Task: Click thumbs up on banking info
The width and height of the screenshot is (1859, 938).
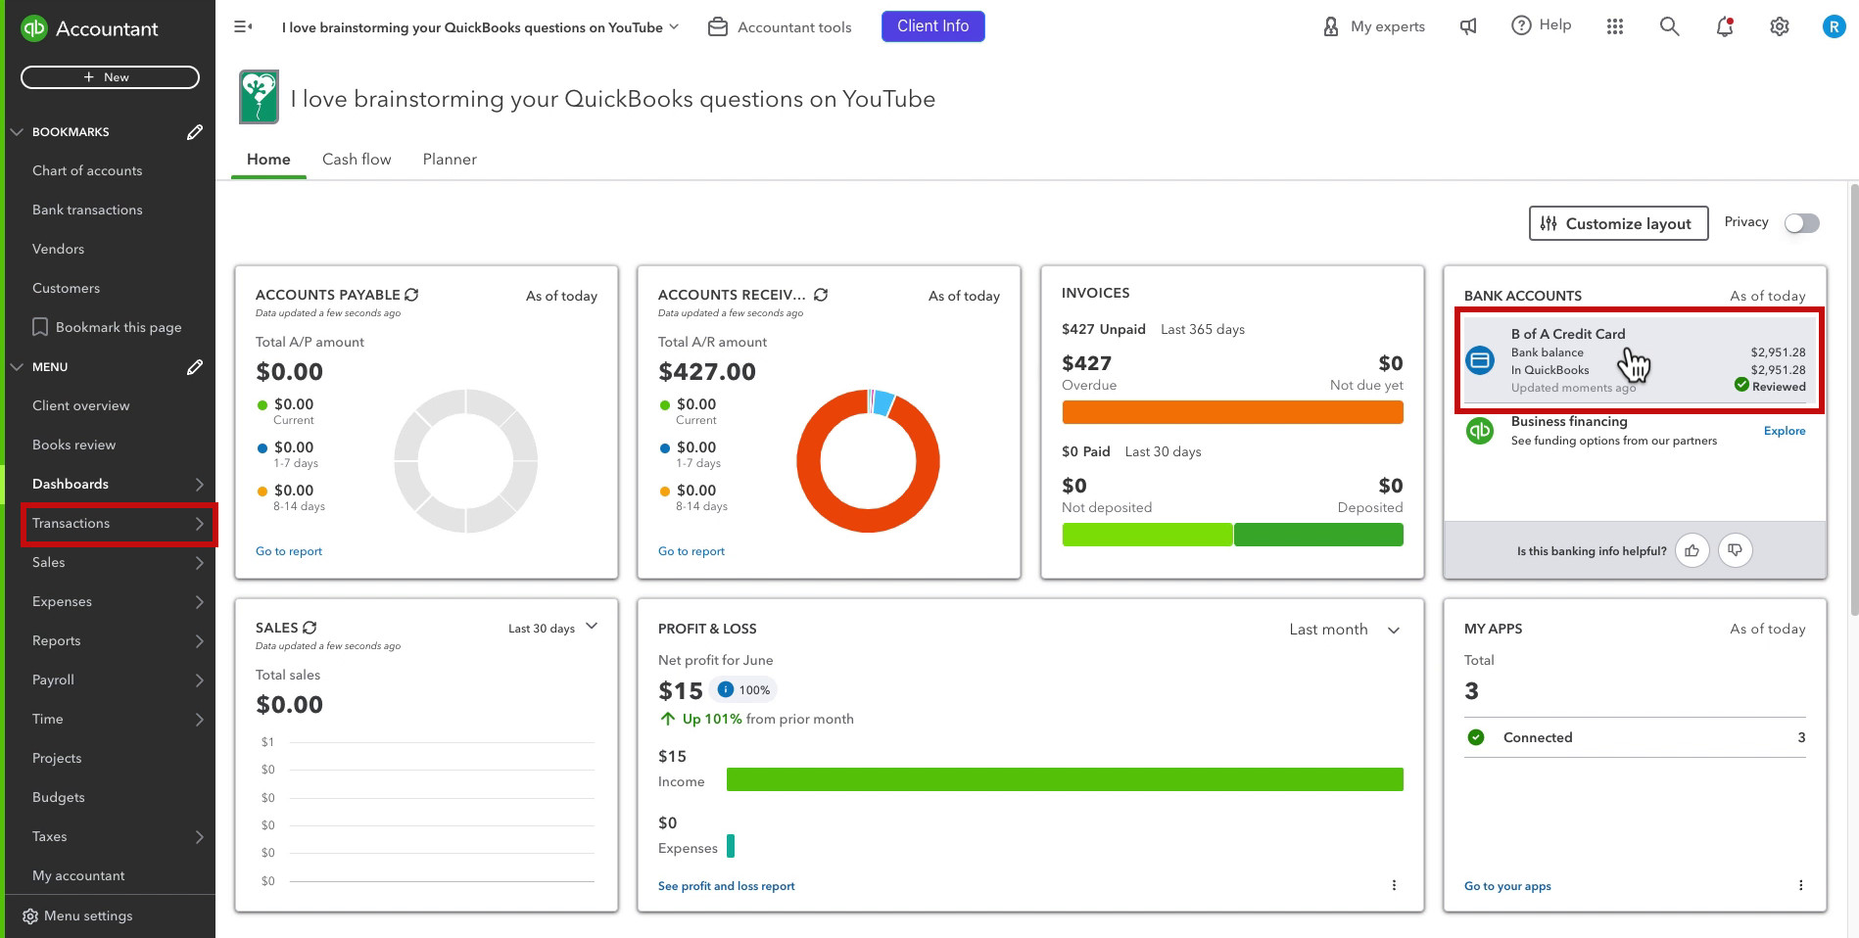Action: click(x=1692, y=550)
